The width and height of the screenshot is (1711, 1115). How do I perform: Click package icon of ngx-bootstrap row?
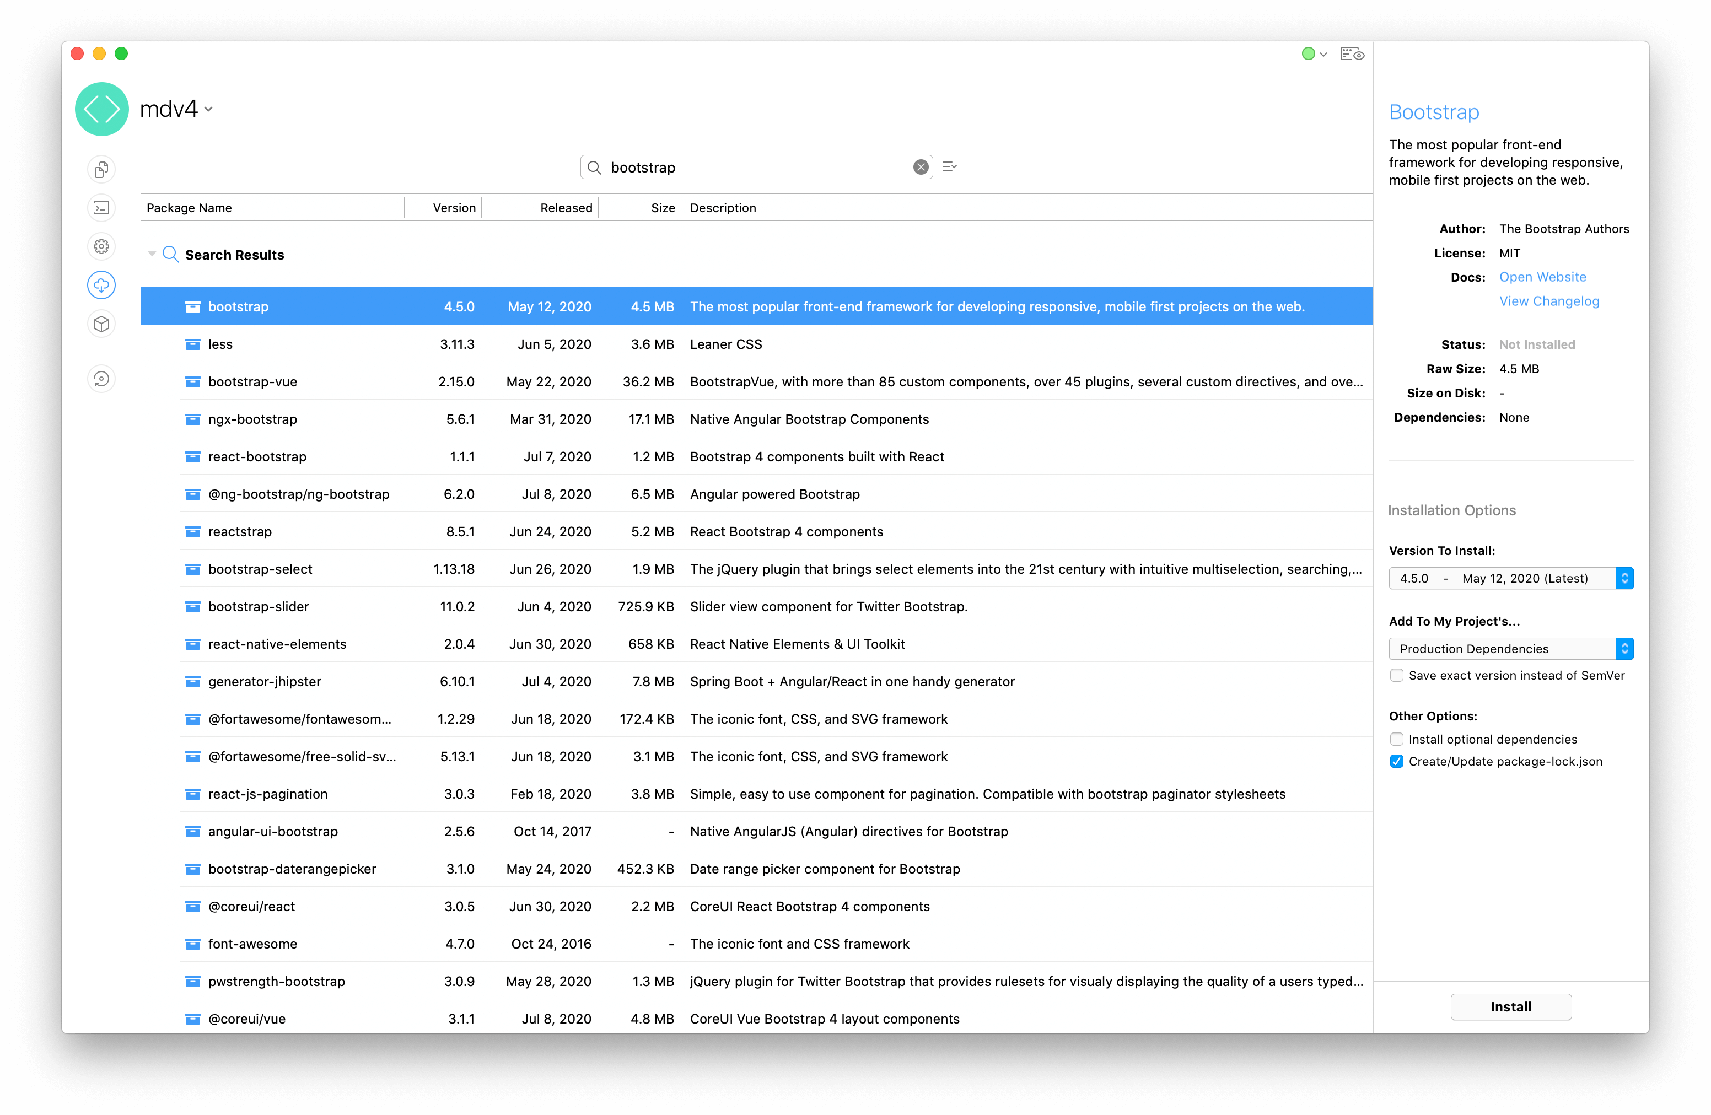pyautogui.click(x=193, y=419)
